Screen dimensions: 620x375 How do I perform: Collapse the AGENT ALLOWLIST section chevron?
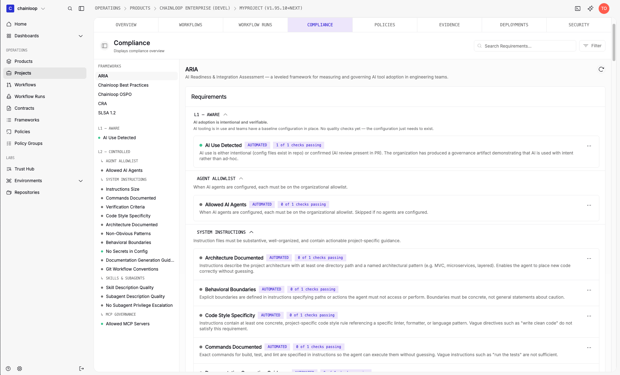point(241,179)
